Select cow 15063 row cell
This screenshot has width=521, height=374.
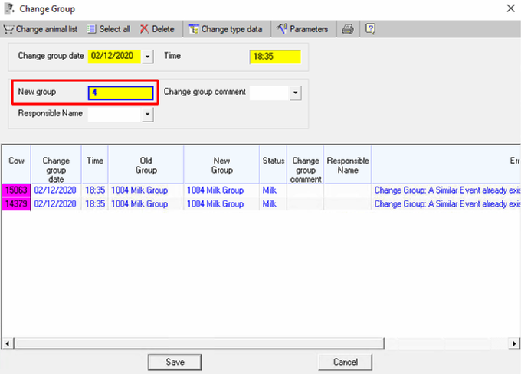click(16, 190)
